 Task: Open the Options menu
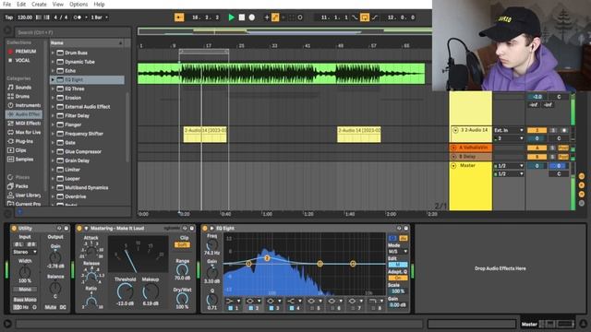point(78,4)
